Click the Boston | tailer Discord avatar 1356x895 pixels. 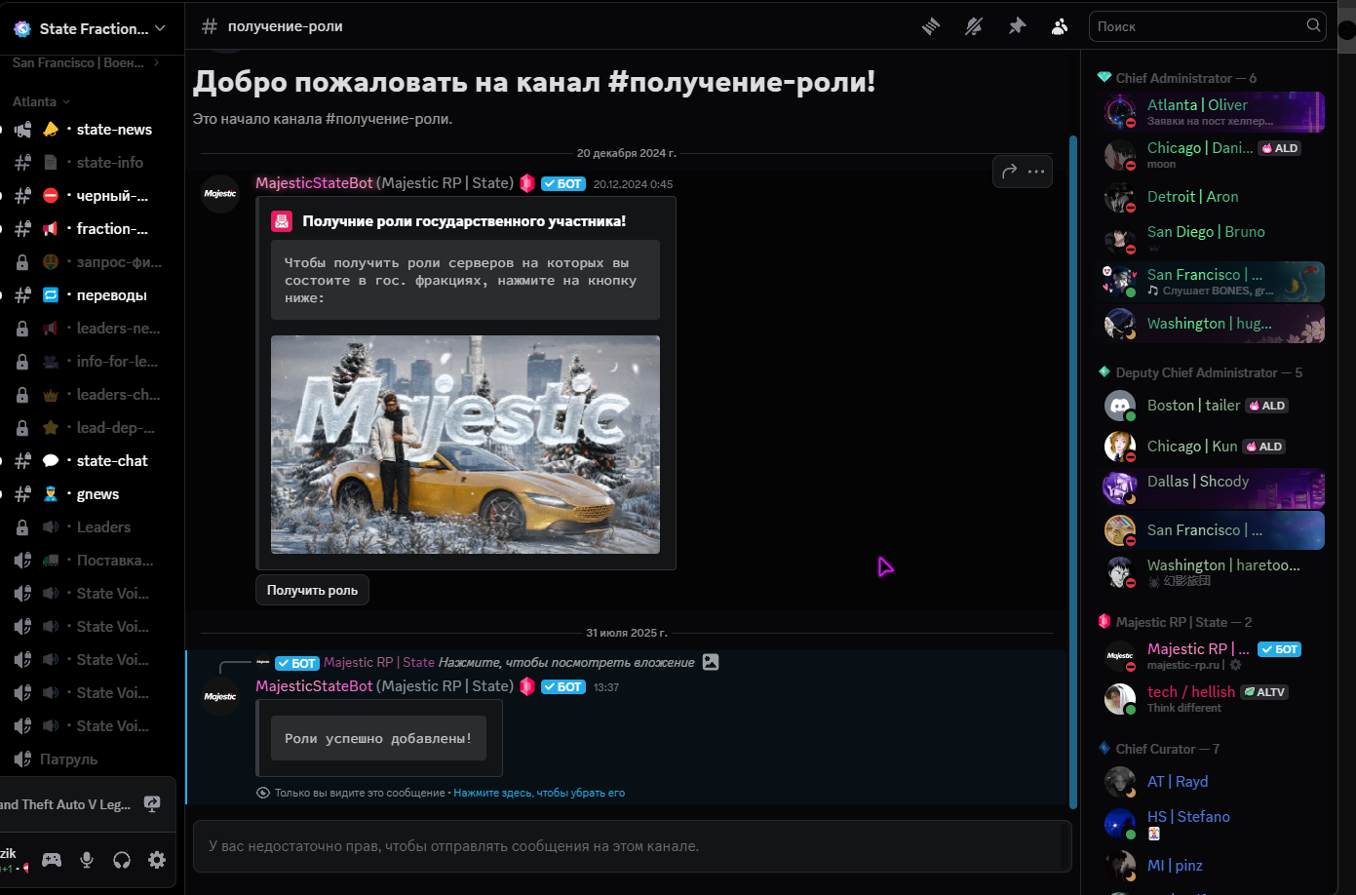pos(1119,406)
